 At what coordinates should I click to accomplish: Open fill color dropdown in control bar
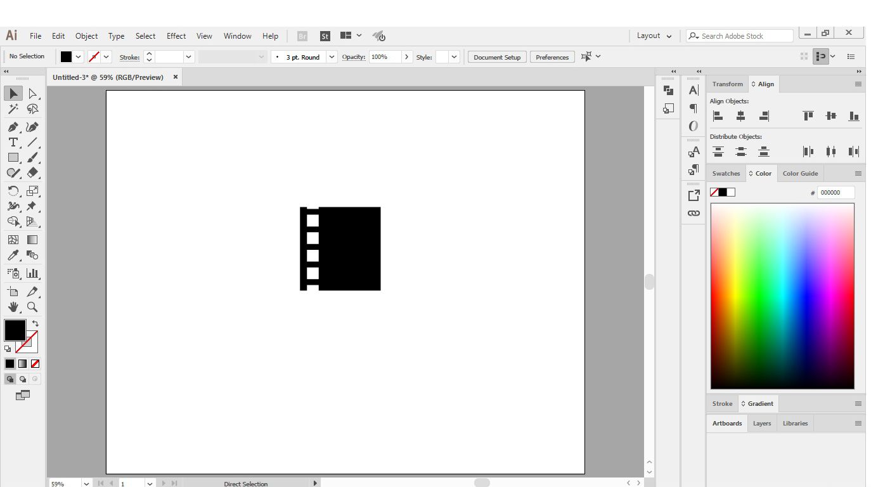[78, 57]
